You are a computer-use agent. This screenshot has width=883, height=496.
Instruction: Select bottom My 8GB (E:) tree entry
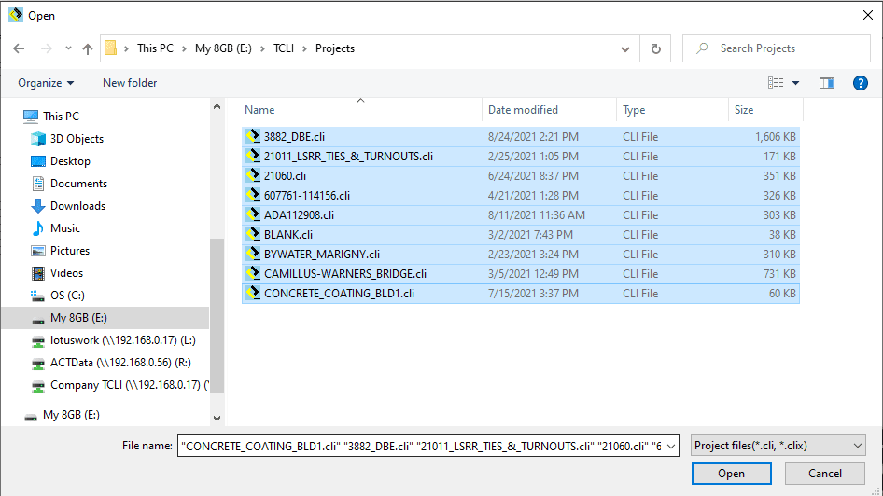tap(71, 415)
